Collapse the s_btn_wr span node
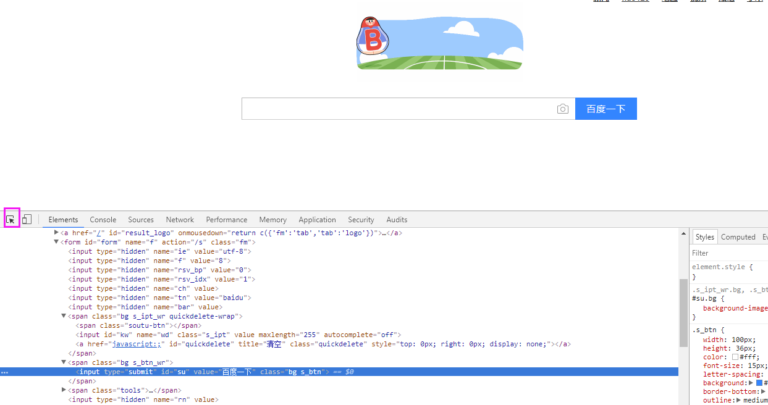 [x=64, y=362]
